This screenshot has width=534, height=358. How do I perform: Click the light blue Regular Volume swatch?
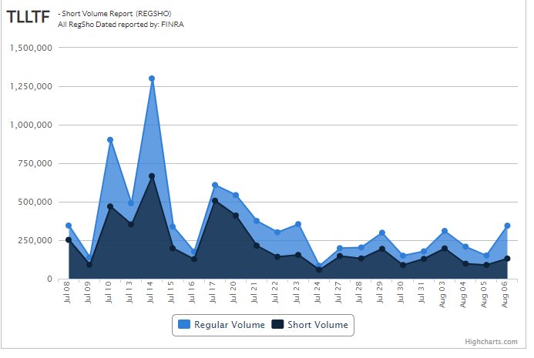(184, 324)
